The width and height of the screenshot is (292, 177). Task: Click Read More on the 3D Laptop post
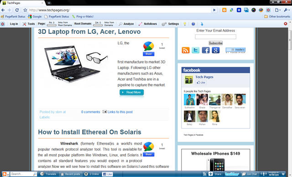pyautogui.click(x=132, y=92)
